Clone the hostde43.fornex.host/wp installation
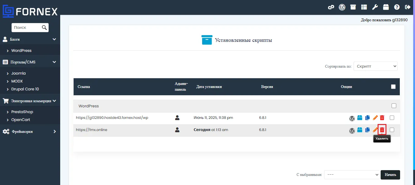The image size is (415, 185). pos(368,118)
